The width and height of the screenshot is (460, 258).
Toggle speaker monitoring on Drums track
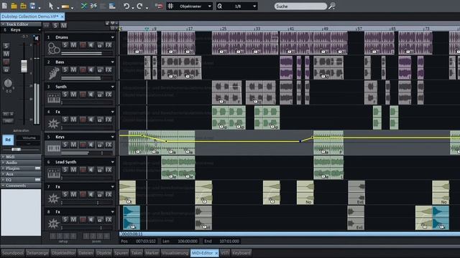pyautogui.click(x=91, y=45)
